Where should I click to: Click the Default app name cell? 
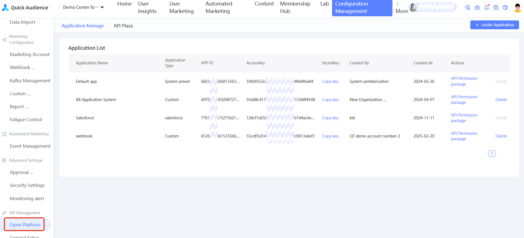86,81
